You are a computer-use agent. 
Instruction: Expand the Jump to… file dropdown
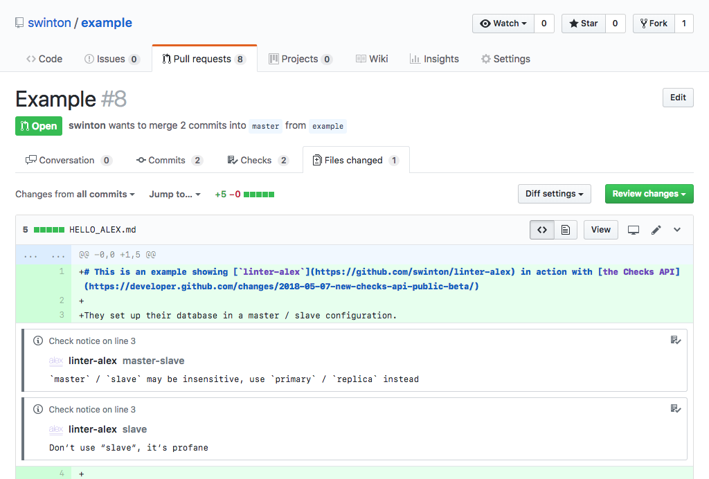coord(175,195)
